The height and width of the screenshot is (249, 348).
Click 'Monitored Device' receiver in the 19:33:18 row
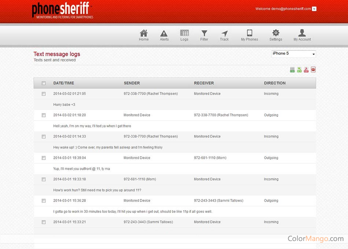(x=207, y=179)
